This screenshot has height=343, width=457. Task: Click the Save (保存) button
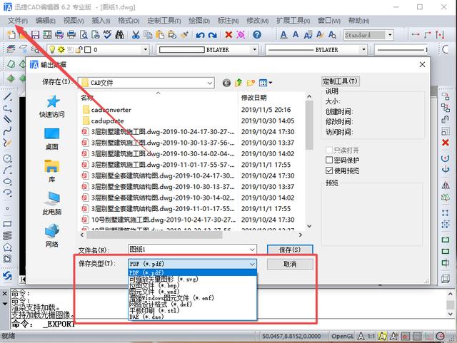click(x=290, y=250)
